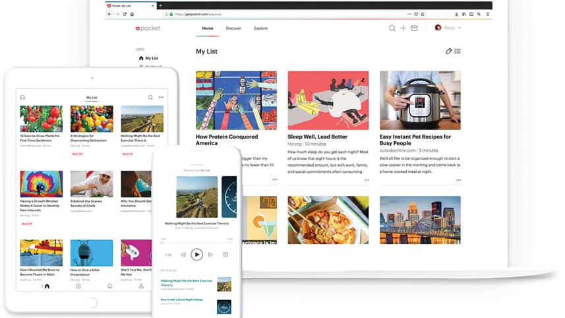
Task: Select My List in the sidebar
Action: tap(151, 58)
